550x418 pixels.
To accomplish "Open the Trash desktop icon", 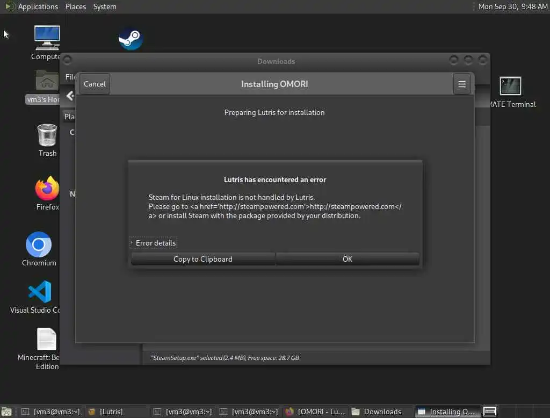I will tap(47, 135).
